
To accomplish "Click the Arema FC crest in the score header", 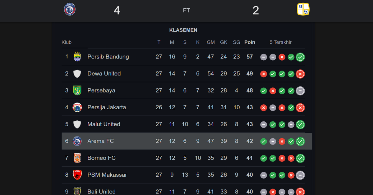I will (x=70, y=9).
